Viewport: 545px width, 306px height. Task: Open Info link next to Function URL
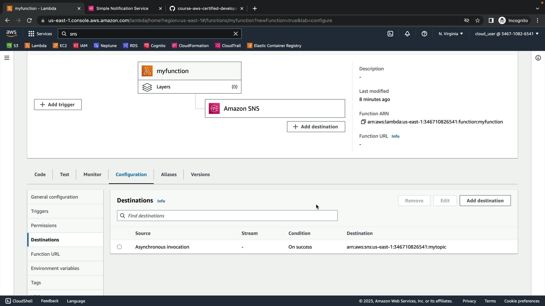pyautogui.click(x=395, y=136)
